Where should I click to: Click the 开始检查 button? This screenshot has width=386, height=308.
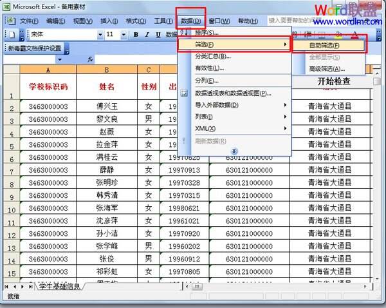pyautogui.click(x=334, y=81)
